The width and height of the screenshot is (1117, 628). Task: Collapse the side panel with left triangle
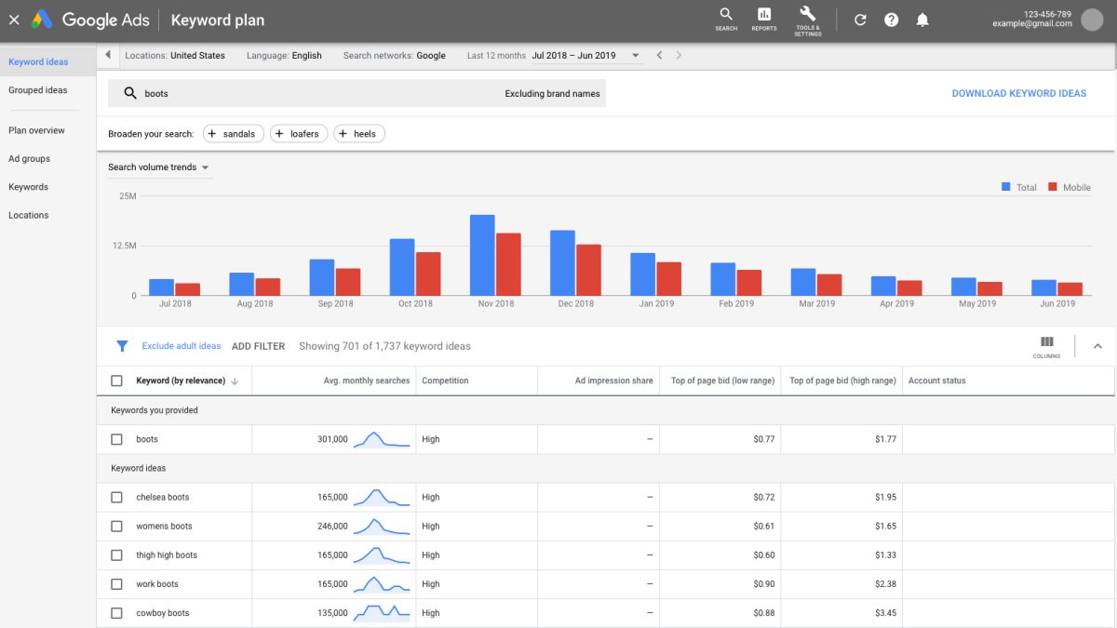click(x=108, y=55)
